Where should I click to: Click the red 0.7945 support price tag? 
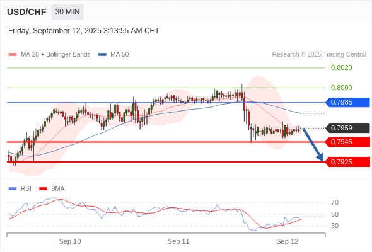(x=347, y=142)
